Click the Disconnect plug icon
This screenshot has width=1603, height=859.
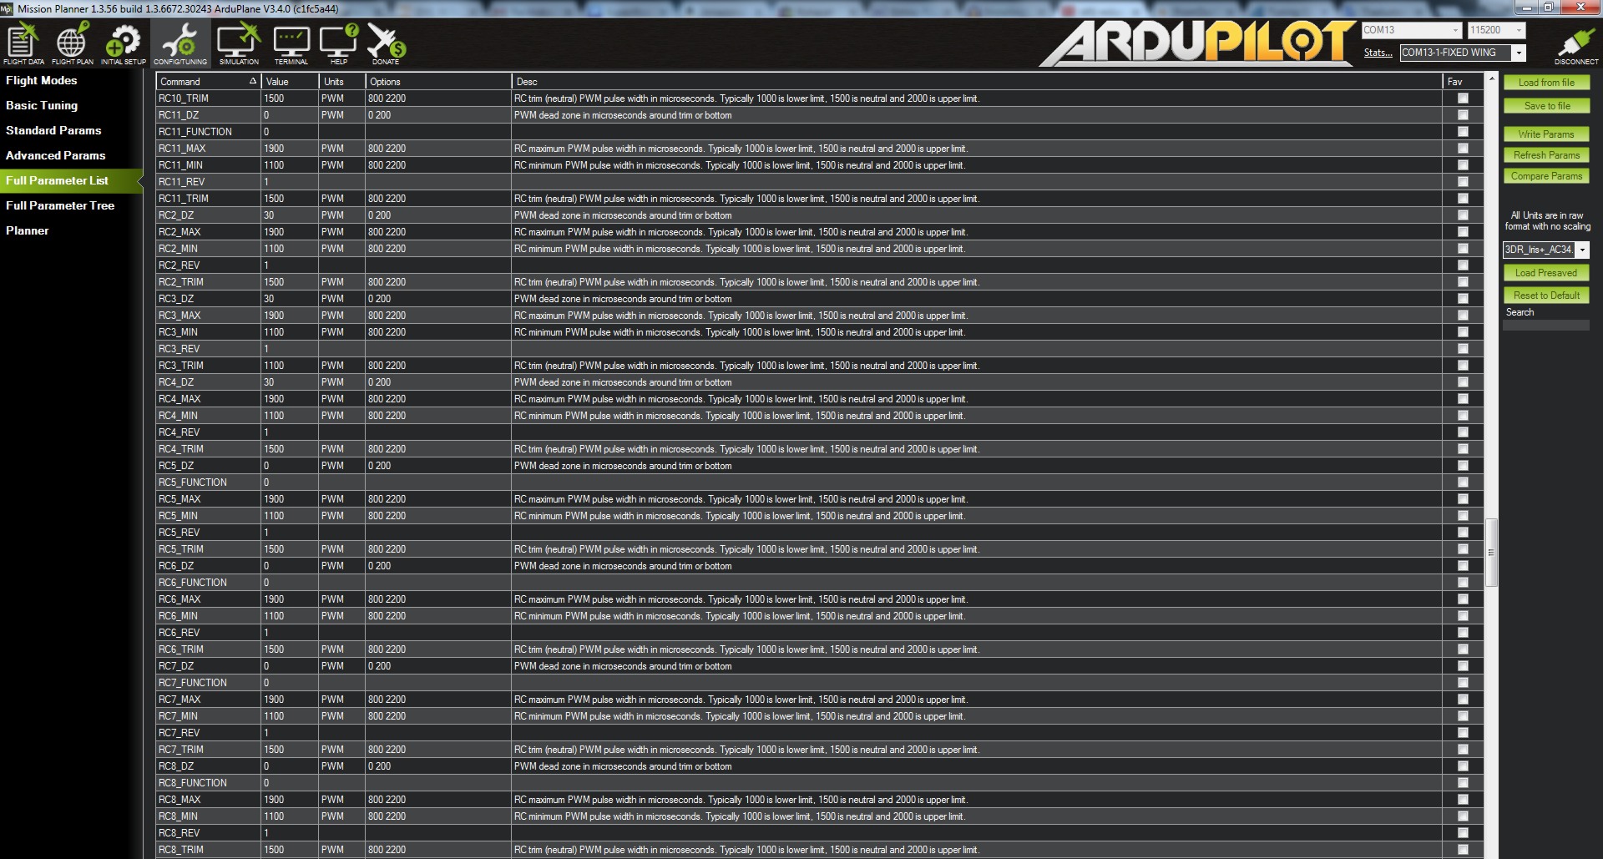tap(1575, 44)
